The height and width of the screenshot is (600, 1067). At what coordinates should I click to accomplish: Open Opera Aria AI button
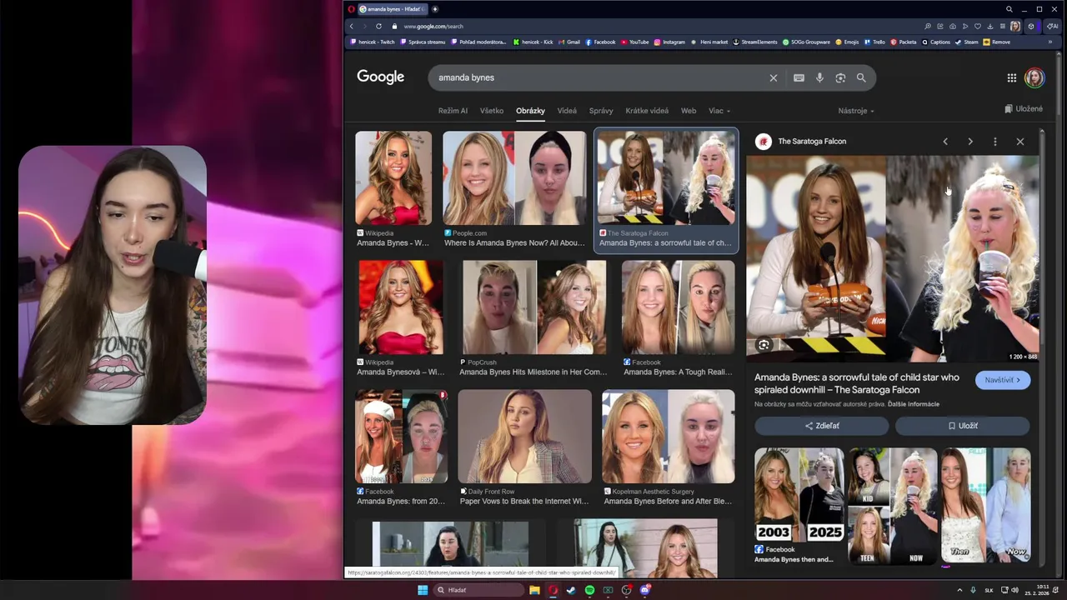click(x=1052, y=26)
